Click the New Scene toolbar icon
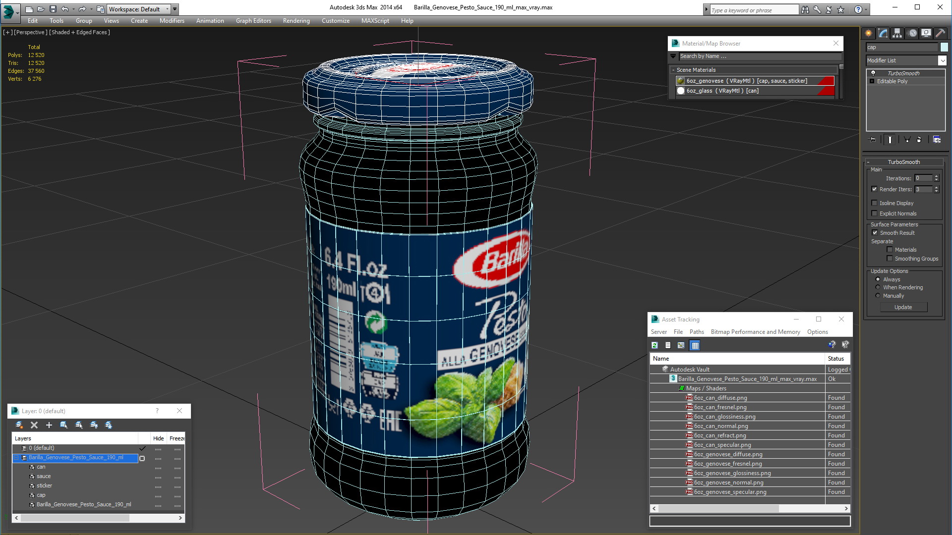Viewport: 952px width, 535px height. 29,9
